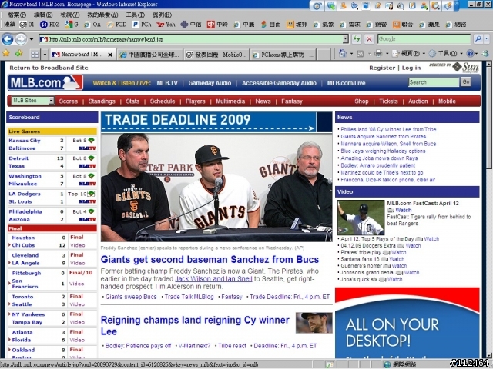
Task: Click the Stop loading X icon
Action: coord(369,39)
